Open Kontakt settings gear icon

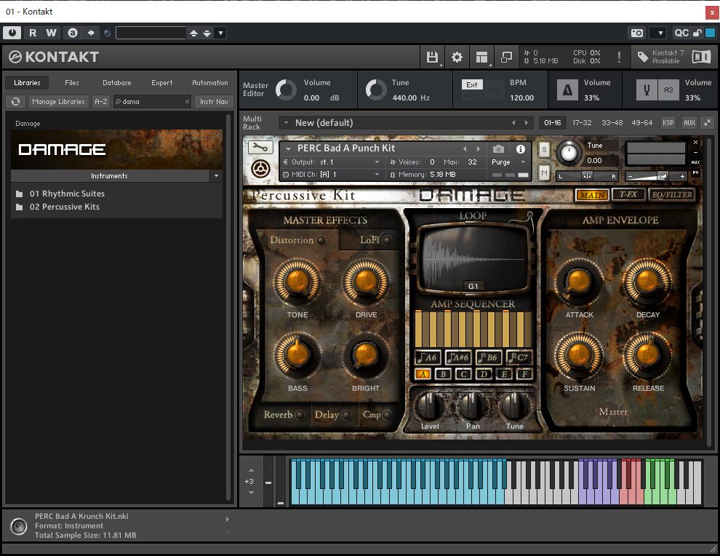pyautogui.click(x=457, y=57)
